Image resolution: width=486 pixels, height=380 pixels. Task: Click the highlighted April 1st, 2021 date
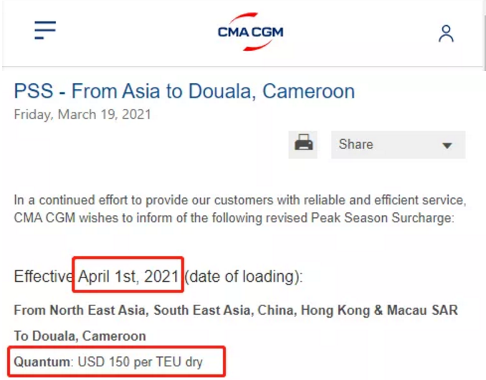(128, 276)
